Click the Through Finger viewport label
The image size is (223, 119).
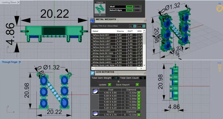[x=10, y=62]
